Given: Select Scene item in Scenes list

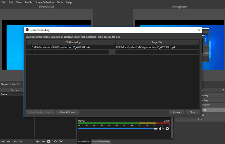Looking at the screenshot, I should [x=12, y=94].
